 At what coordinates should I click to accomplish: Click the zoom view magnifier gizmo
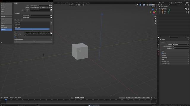click(155, 16)
